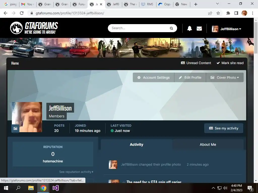The height and width of the screenshot is (193, 258).
Task: Click the Edit Profile button
Action: point(190,77)
